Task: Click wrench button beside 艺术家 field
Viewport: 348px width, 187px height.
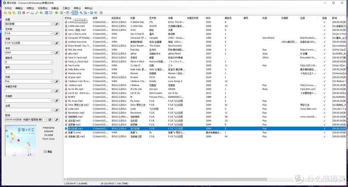Action: pos(57,34)
